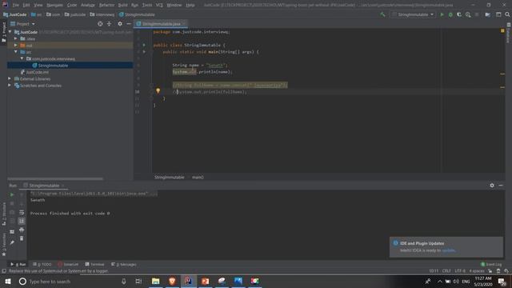This screenshot has width=512, height=288.
Task: Open Run panel settings gear
Action: 492,186
